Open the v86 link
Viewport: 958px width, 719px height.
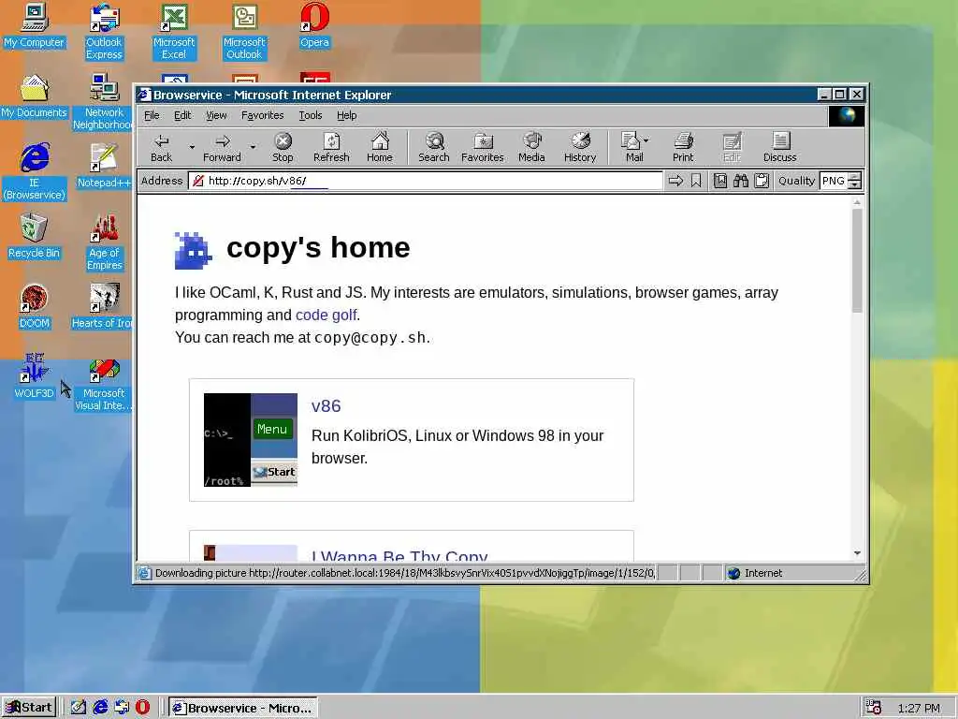[326, 406]
